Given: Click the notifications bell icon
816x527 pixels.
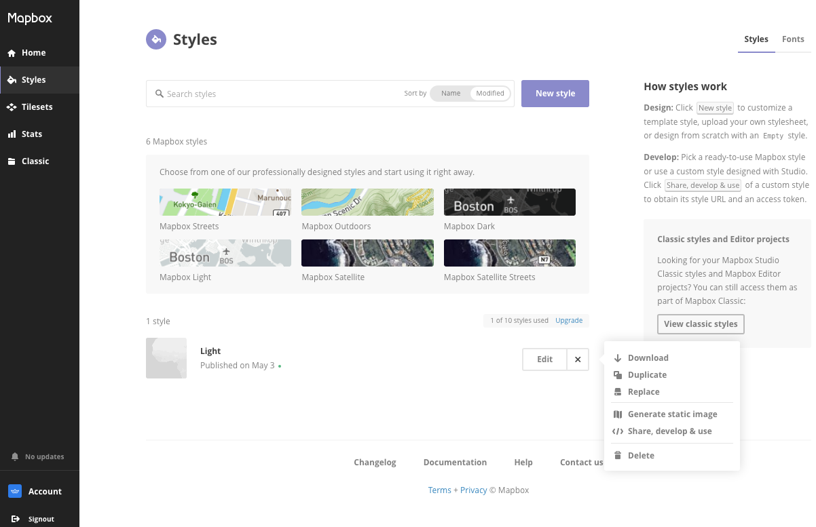Looking at the screenshot, I should [x=14, y=456].
